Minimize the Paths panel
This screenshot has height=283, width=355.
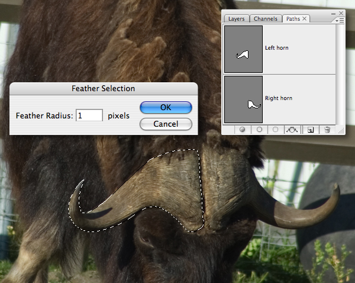coord(333,14)
